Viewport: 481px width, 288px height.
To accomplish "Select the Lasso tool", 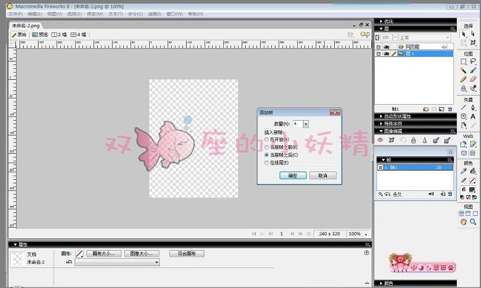I will point(473,62).
